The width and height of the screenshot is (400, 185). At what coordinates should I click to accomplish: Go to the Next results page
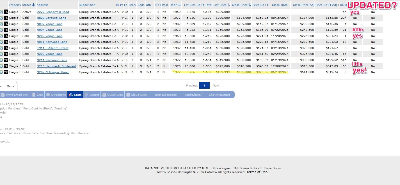pos(216,86)
